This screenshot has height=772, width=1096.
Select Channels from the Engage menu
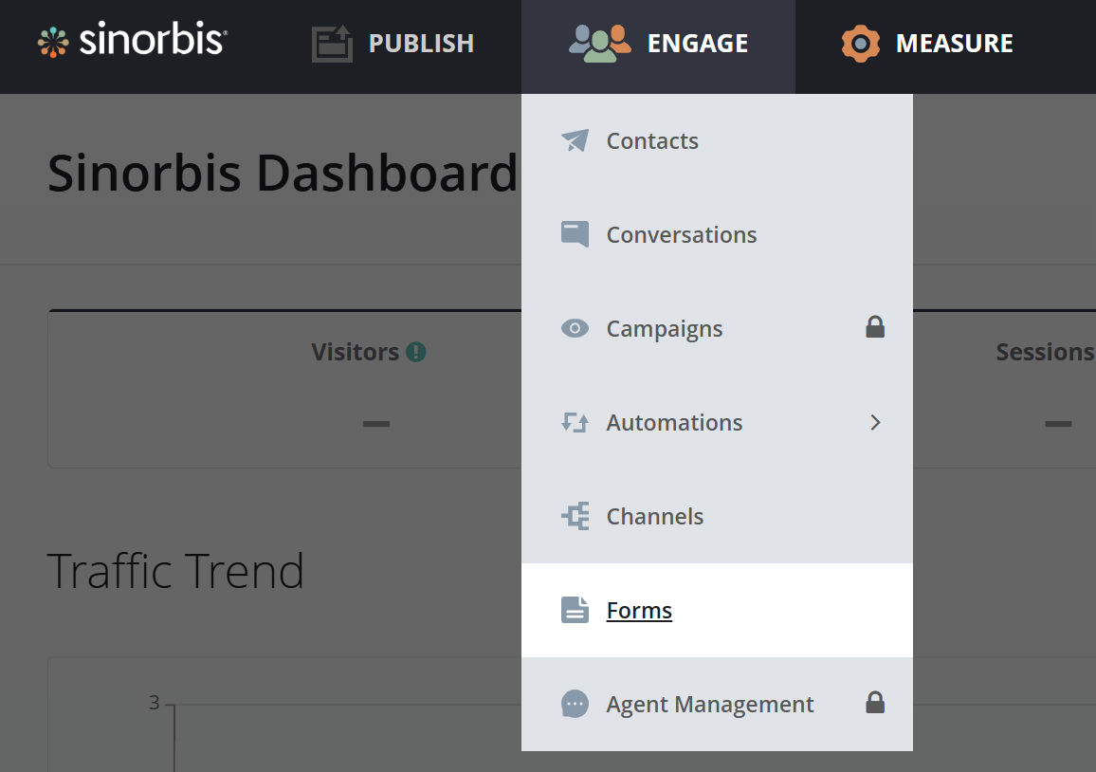coord(654,517)
